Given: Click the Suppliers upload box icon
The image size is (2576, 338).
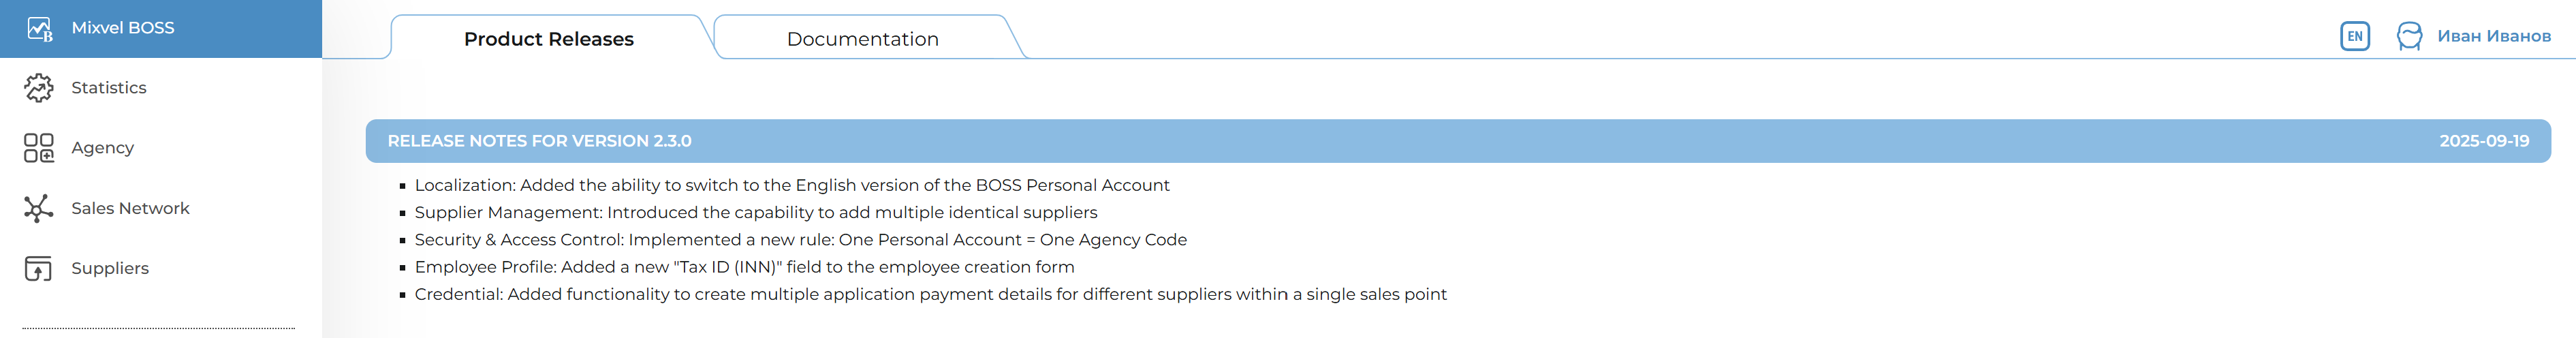Looking at the screenshot, I should pyautogui.click(x=39, y=268).
